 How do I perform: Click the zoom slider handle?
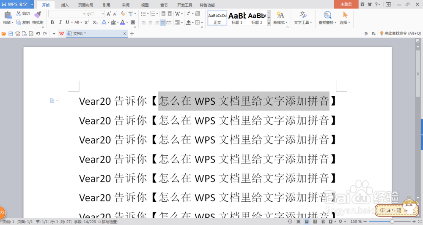392,222
